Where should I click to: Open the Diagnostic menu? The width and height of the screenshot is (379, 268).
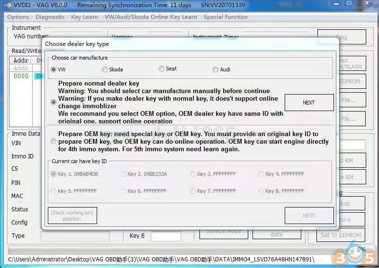50,17
